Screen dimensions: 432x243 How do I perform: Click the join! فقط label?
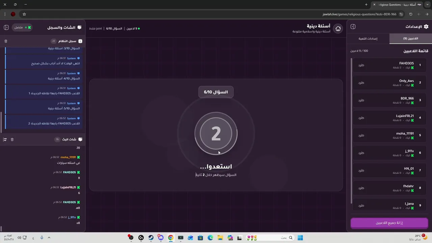(96, 29)
